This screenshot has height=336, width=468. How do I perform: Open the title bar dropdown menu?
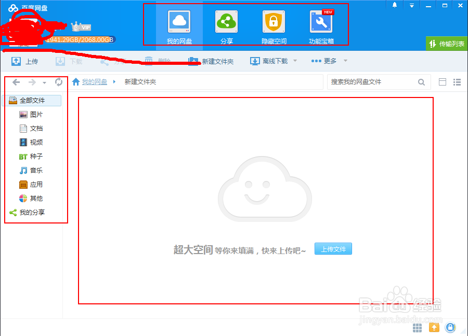[412, 5]
